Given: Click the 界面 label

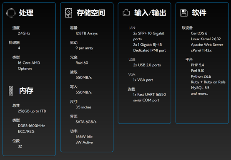Looking at the screenshot, I should pyautogui.click(x=74, y=116).
